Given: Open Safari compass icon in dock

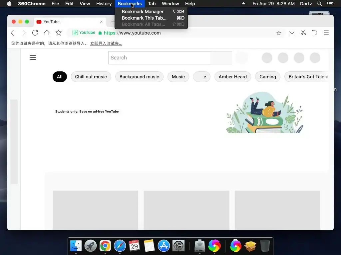Looking at the screenshot, I should tap(120, 246).
